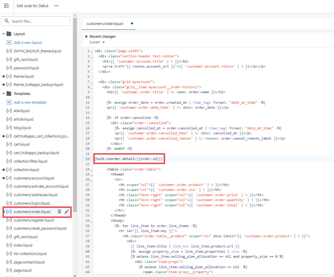This screenshot has height=277, width=334.
Task: Open cart.liquid template
Action: [x=22, y=144]
